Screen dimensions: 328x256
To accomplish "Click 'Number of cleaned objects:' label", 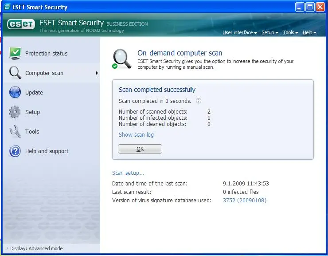I will (x=152, y=124).
